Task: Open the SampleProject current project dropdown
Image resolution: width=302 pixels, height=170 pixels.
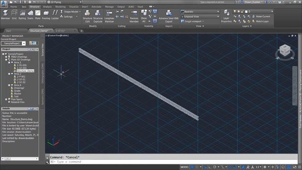Action: coord(24,43)
